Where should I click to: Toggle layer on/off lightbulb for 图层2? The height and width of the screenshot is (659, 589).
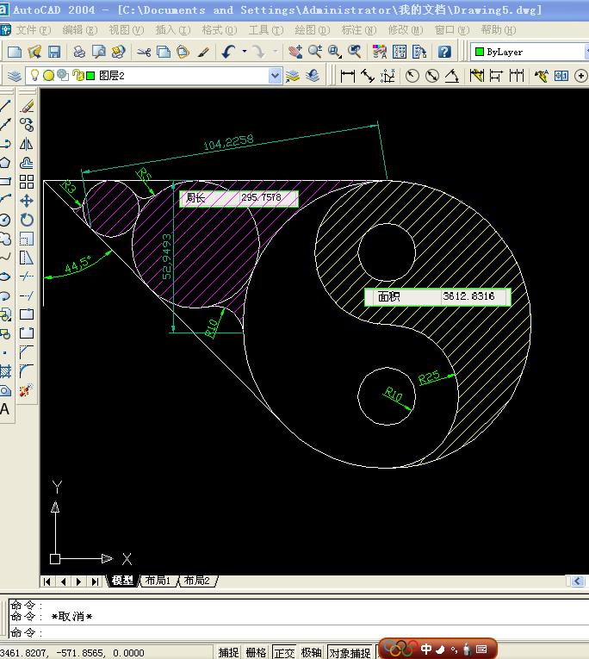(x=34, y=76)
